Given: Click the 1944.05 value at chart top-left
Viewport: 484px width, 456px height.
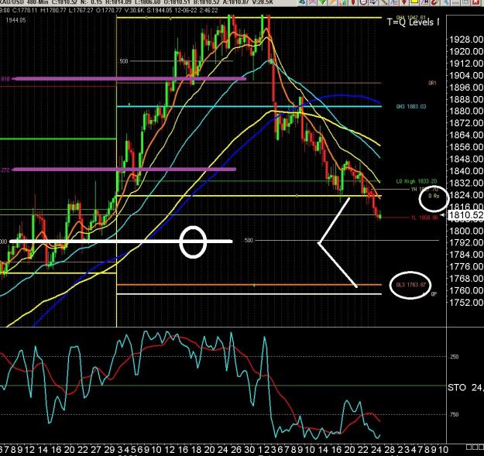Looking at the screenshot, I should point(15,20).
